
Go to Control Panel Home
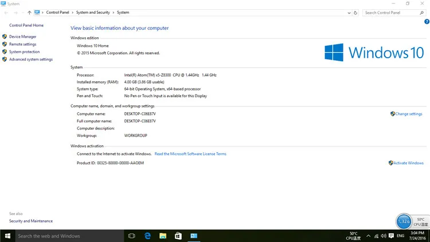[26, 25]
